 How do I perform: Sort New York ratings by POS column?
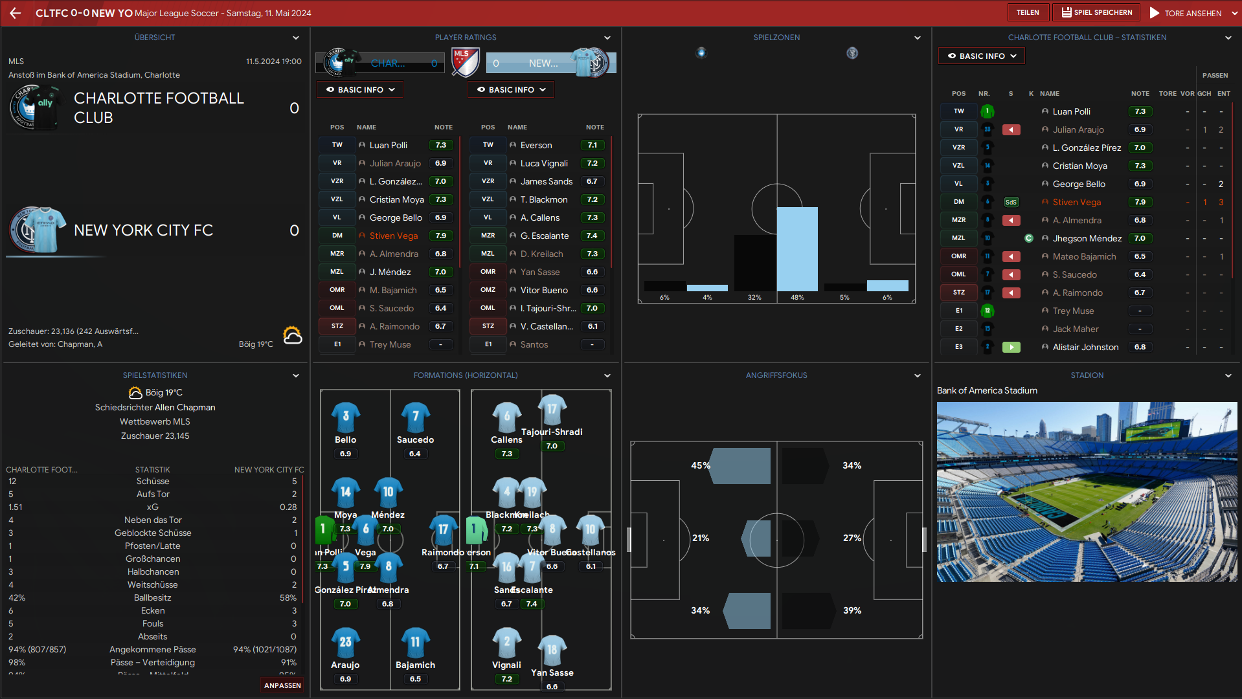coord(488,128)
